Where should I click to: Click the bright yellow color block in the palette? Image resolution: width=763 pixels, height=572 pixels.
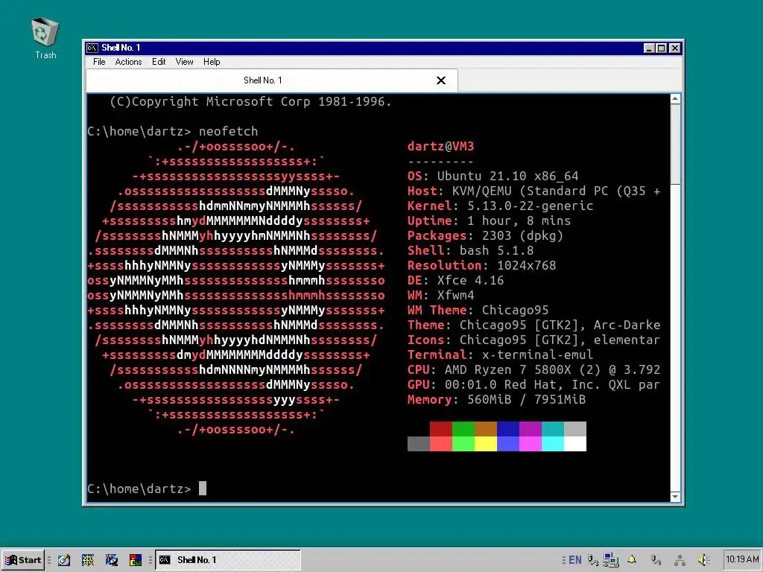click(486, 444)
